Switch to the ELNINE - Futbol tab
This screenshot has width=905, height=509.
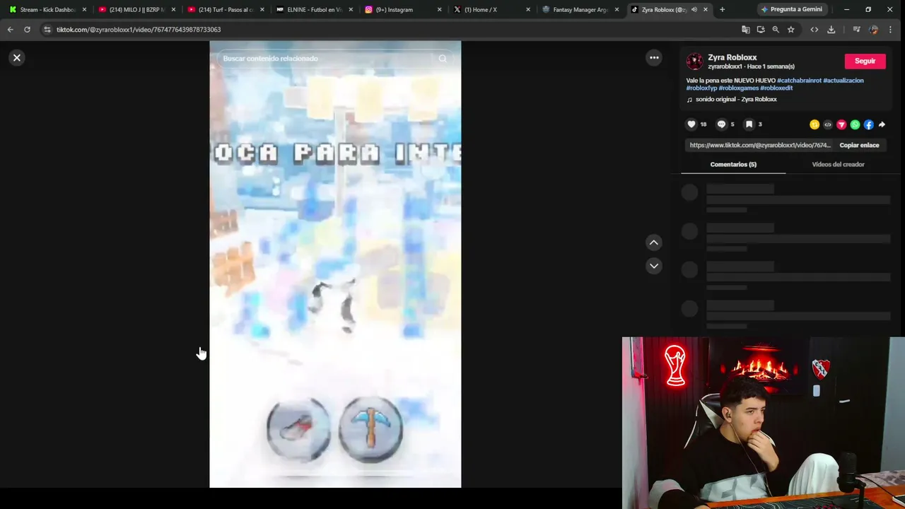(x=315, y=10)
